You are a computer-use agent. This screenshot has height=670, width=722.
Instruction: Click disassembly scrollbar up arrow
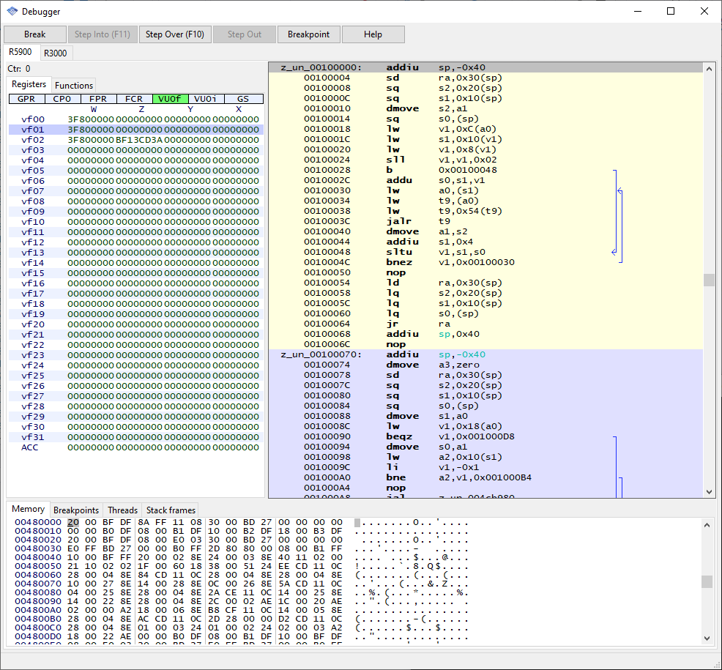coord(709,69)
